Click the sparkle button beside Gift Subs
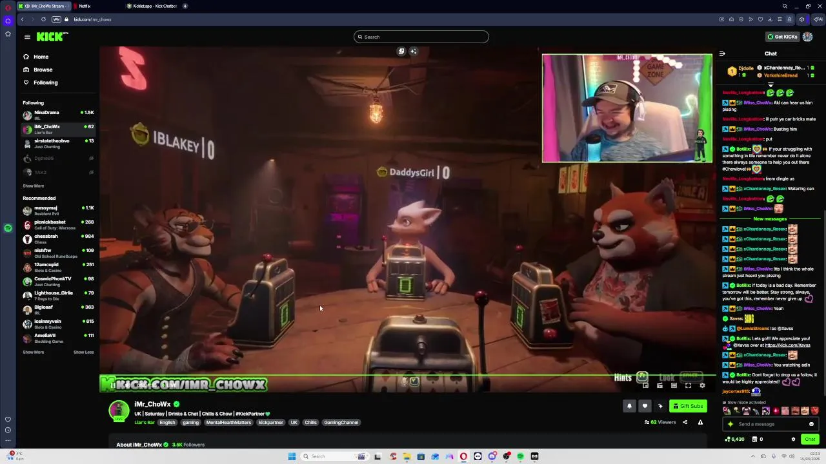 coord(660,406)
